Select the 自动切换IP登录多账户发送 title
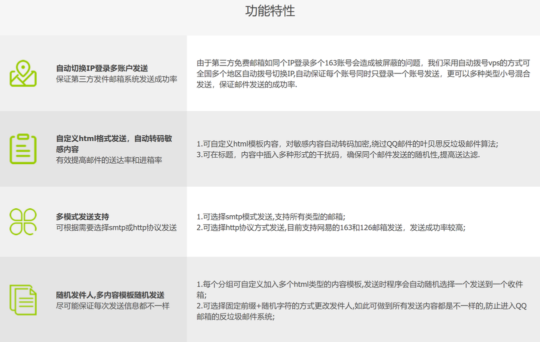Screen dimensions: 540x342 click(x=102, y=68)
